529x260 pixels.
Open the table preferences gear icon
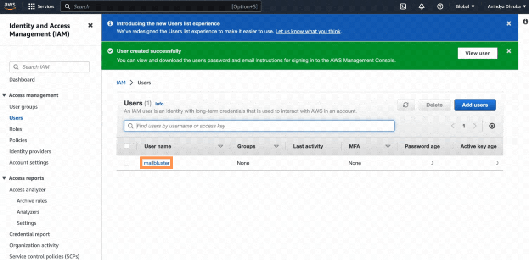[492, 126]
